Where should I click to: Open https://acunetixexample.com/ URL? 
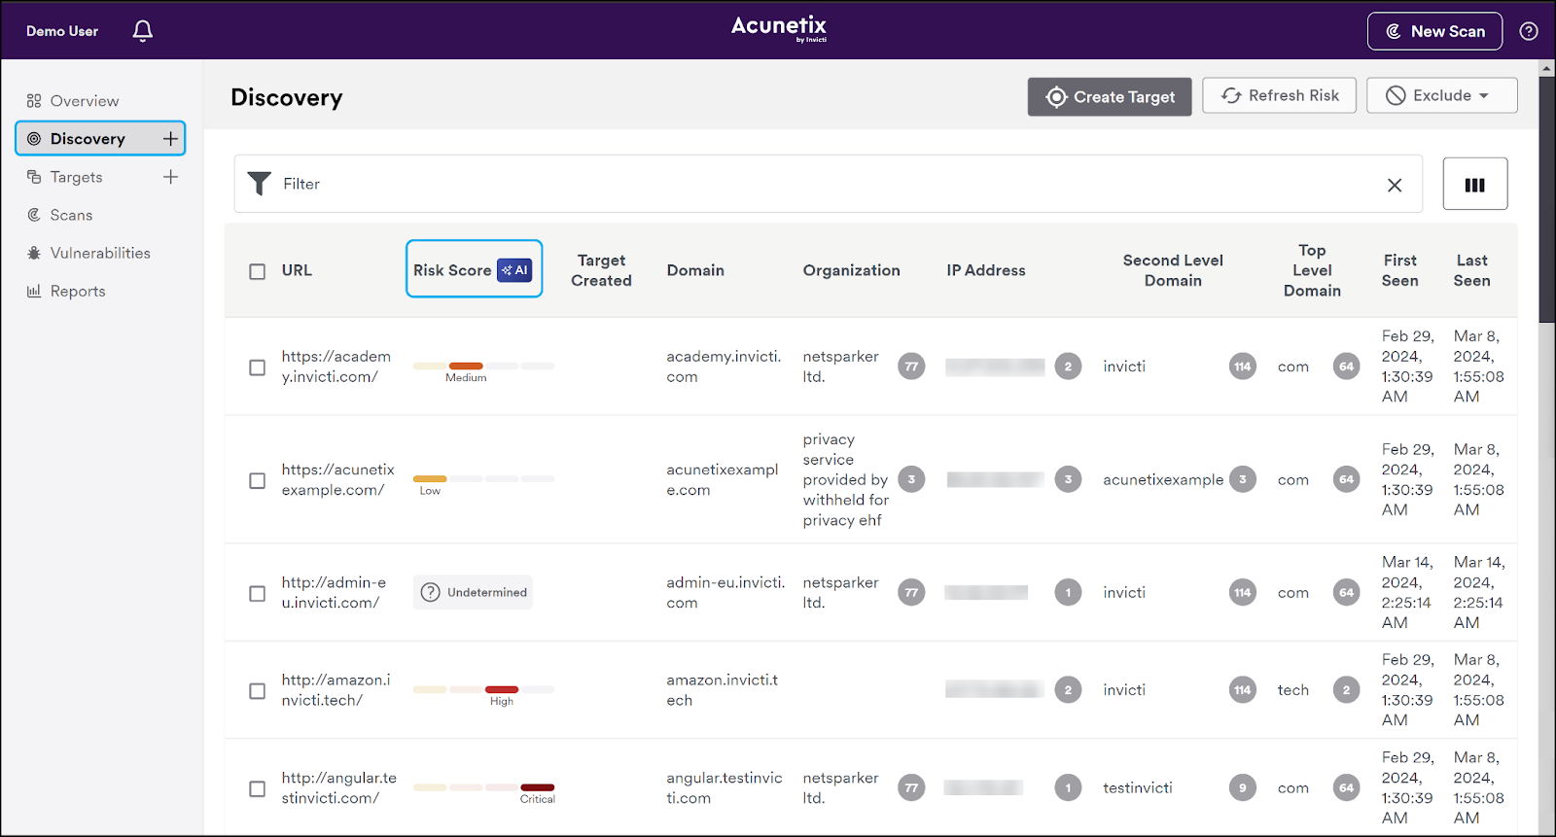click(x=338, y=479)
